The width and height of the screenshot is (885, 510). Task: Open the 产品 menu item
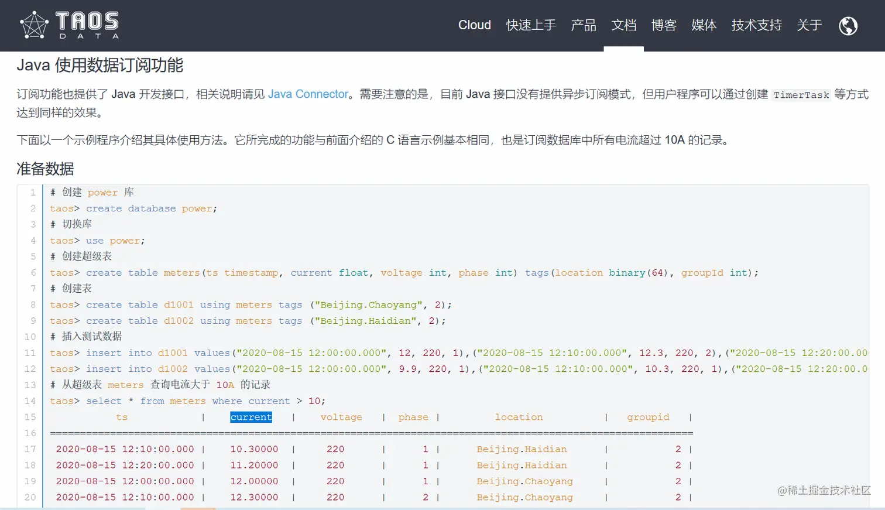[x=584, y=25]
